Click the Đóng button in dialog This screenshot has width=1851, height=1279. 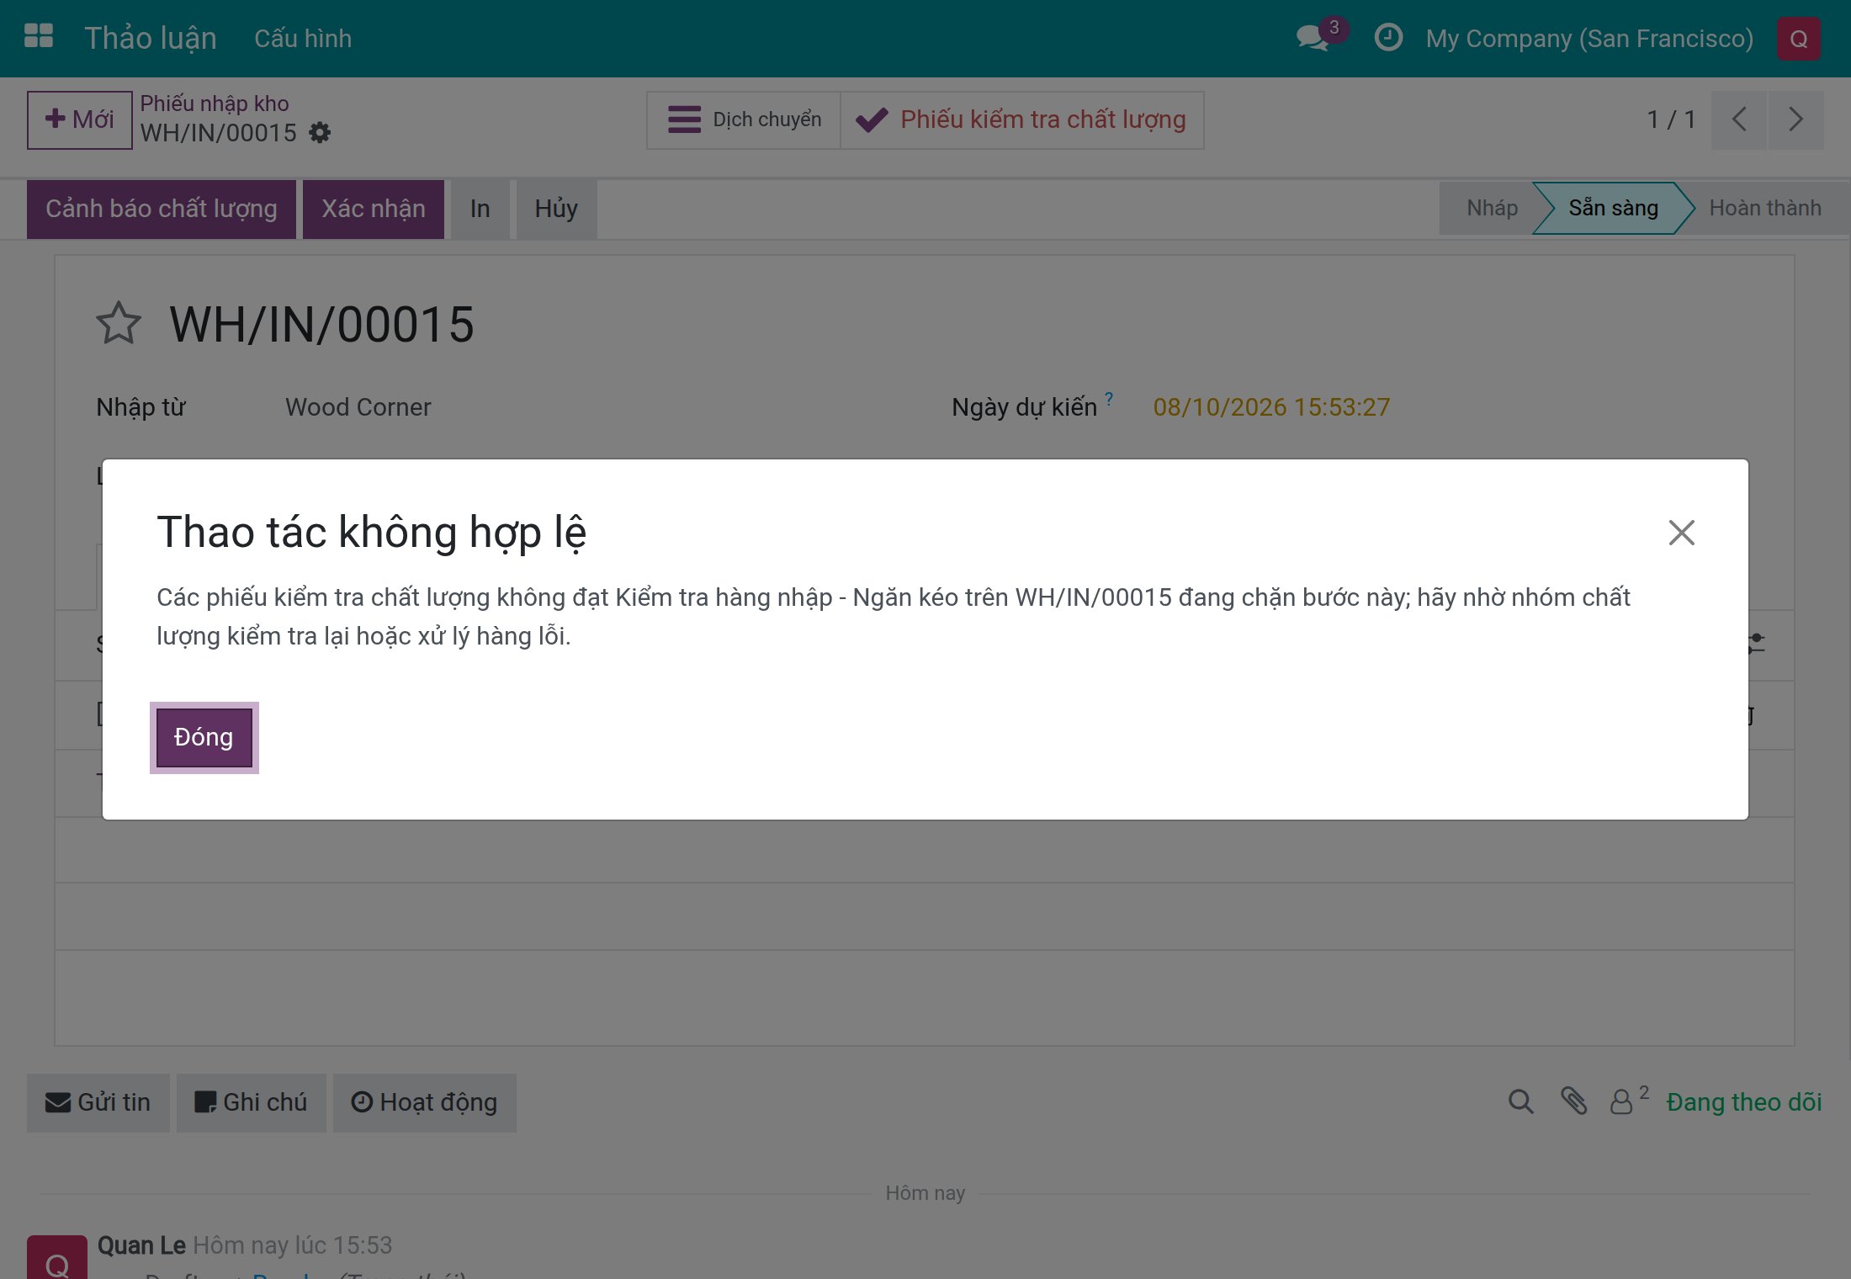tap(204, 737)
